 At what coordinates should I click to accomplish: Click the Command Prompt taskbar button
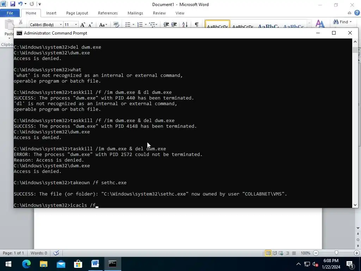coord(112,264)
